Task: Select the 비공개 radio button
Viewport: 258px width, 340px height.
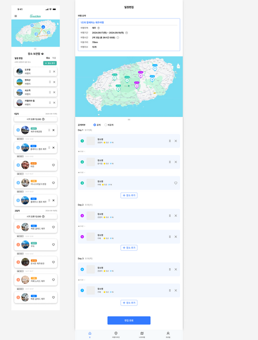Action: click(x=106, y=125)
